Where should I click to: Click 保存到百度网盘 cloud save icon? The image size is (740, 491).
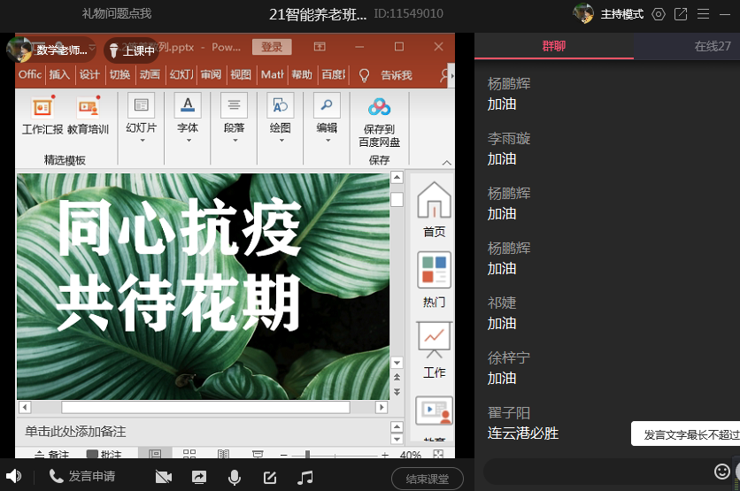tap(379, 122)
